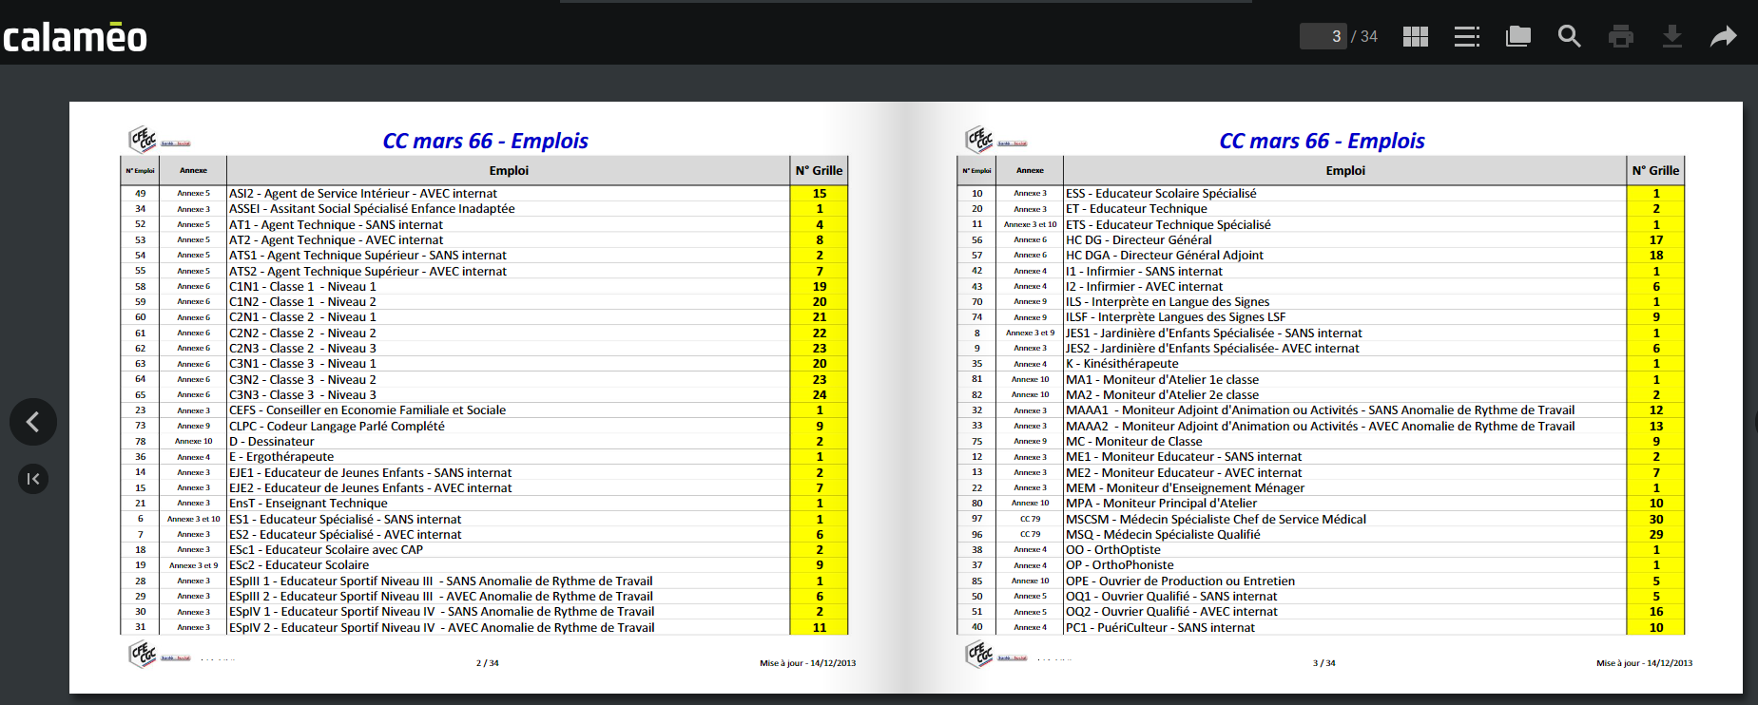Viewport: 1758px width, 705px height.
Task: Open search with the magnifier icon
Action: coord(1570,37)
